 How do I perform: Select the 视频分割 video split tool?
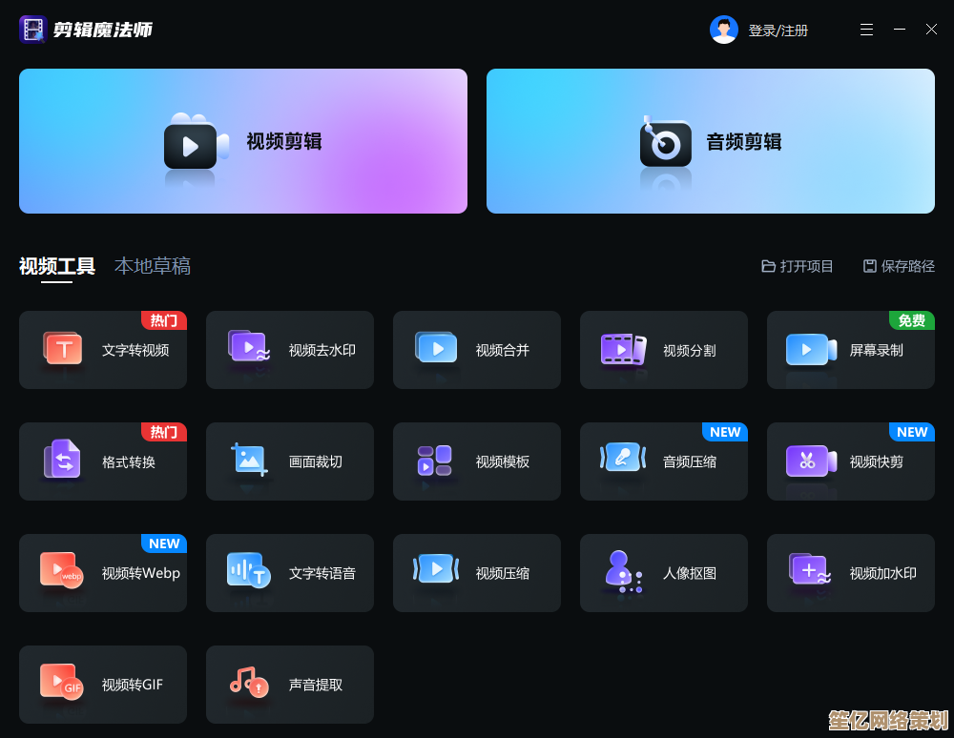[664, 350]
